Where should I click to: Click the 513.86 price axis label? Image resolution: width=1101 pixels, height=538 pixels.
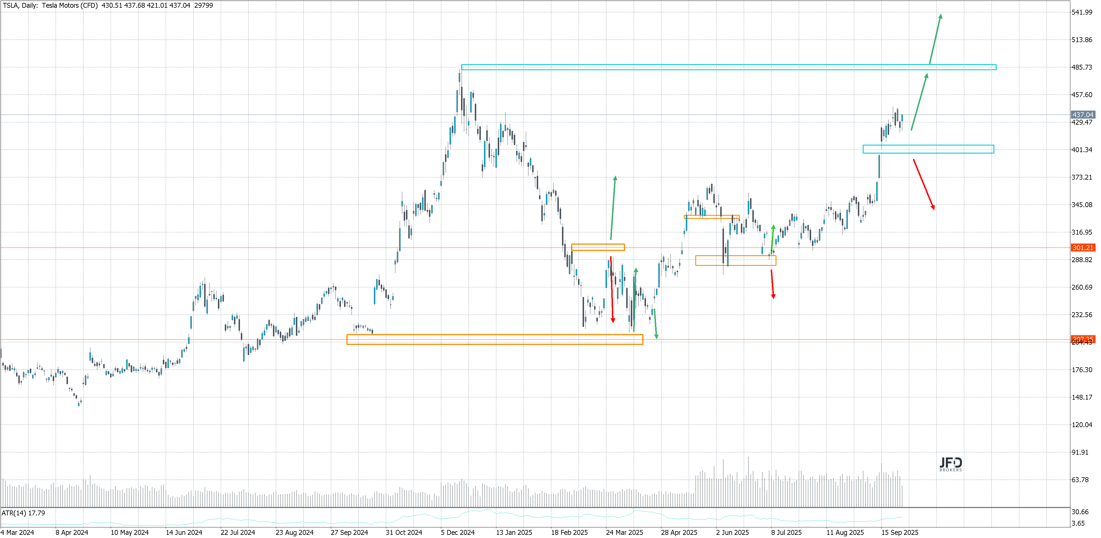pyautogui.click(x=1082, y=40)
